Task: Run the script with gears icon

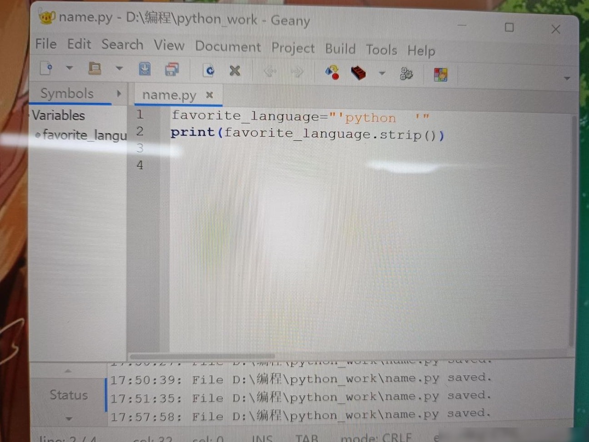Action: (x=406, y=74)
